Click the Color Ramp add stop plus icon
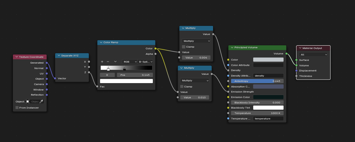 (x=102, y=62)
